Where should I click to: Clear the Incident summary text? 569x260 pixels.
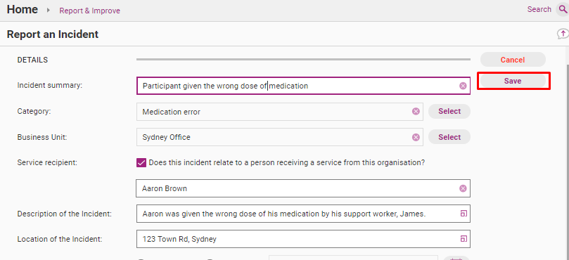(463, 86)
